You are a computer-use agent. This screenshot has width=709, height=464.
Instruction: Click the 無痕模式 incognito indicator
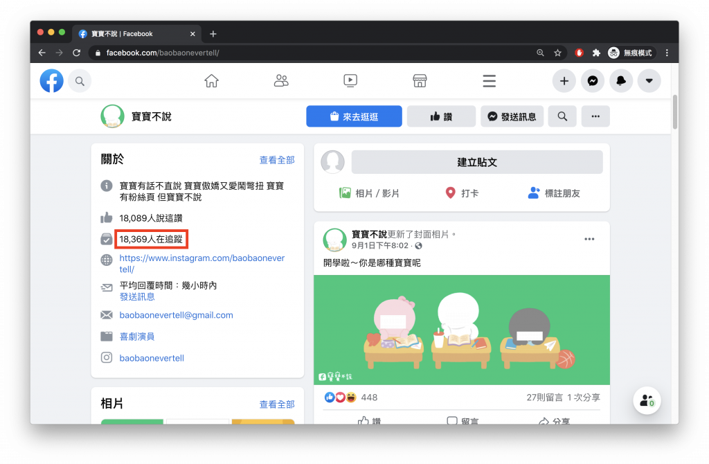pyautogui.click(x=631, y=53)
